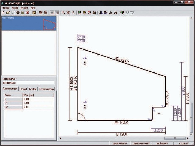Click the H1 value cell 1000
195x146 pixels.
[38, 103]
